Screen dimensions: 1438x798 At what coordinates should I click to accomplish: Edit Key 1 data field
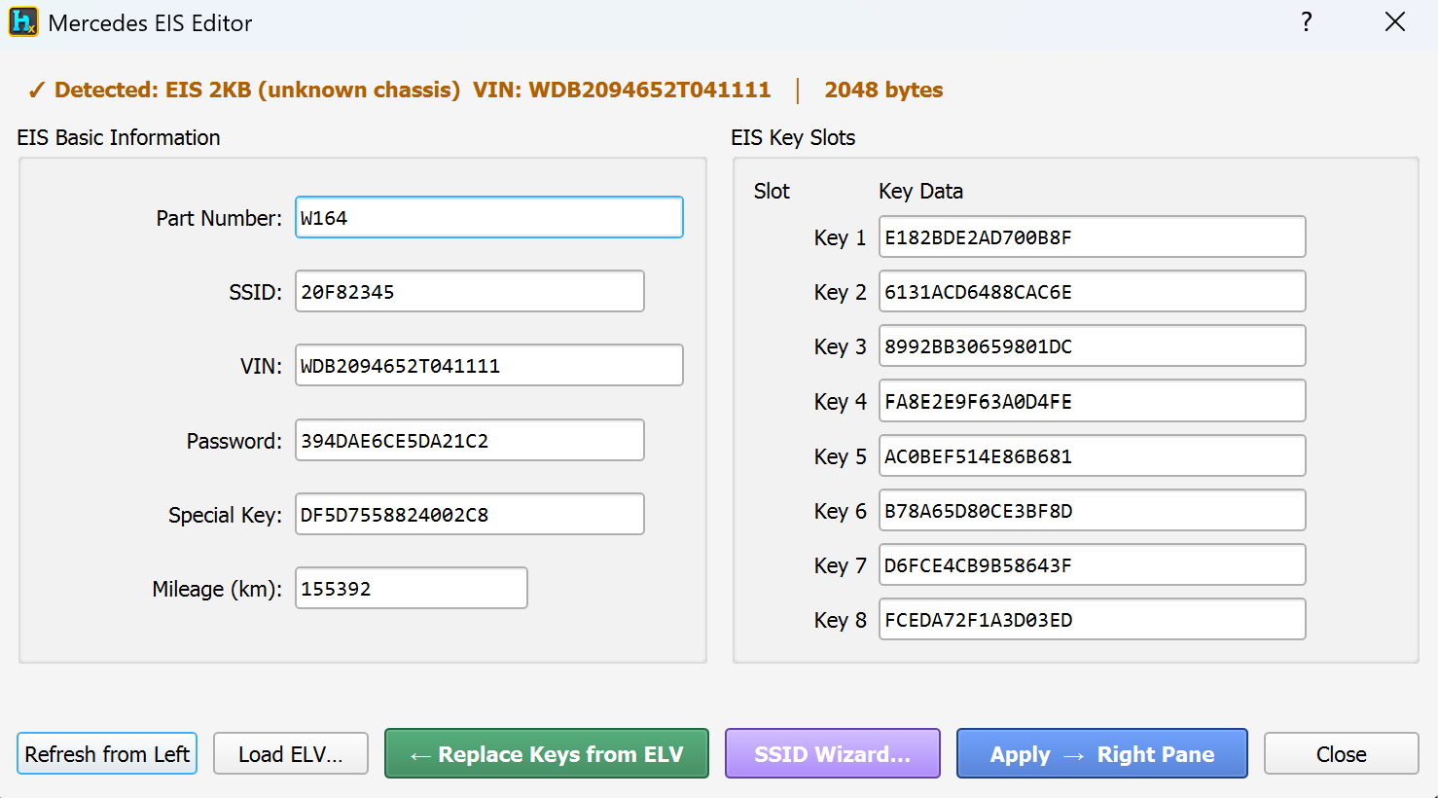1093,236
